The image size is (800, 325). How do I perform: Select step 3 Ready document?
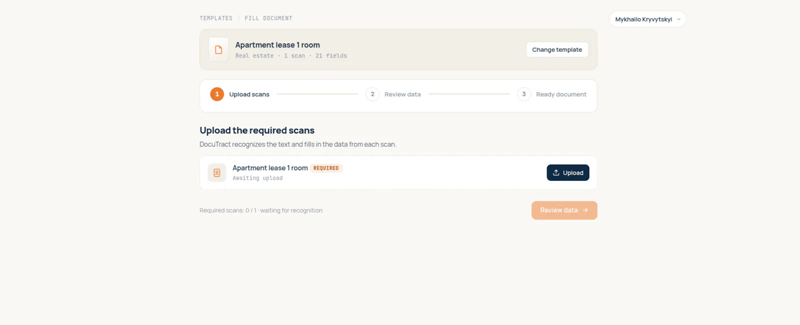coord(552,94)
